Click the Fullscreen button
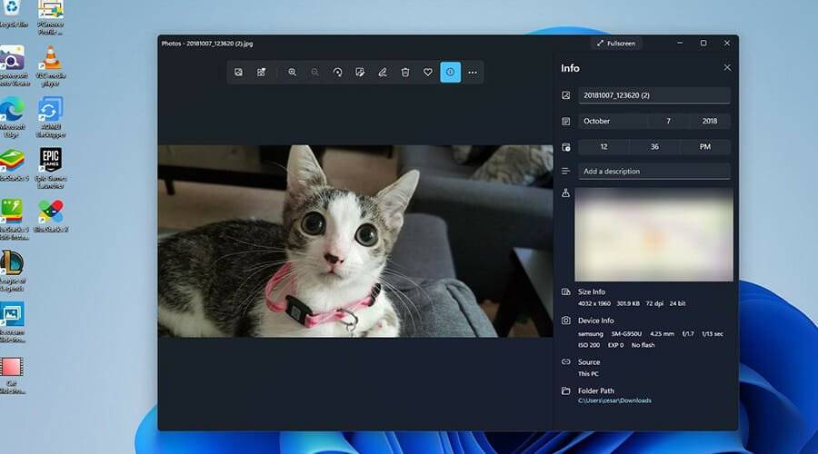Viewport: 818px width, 454px height. [x=616, y=43]
